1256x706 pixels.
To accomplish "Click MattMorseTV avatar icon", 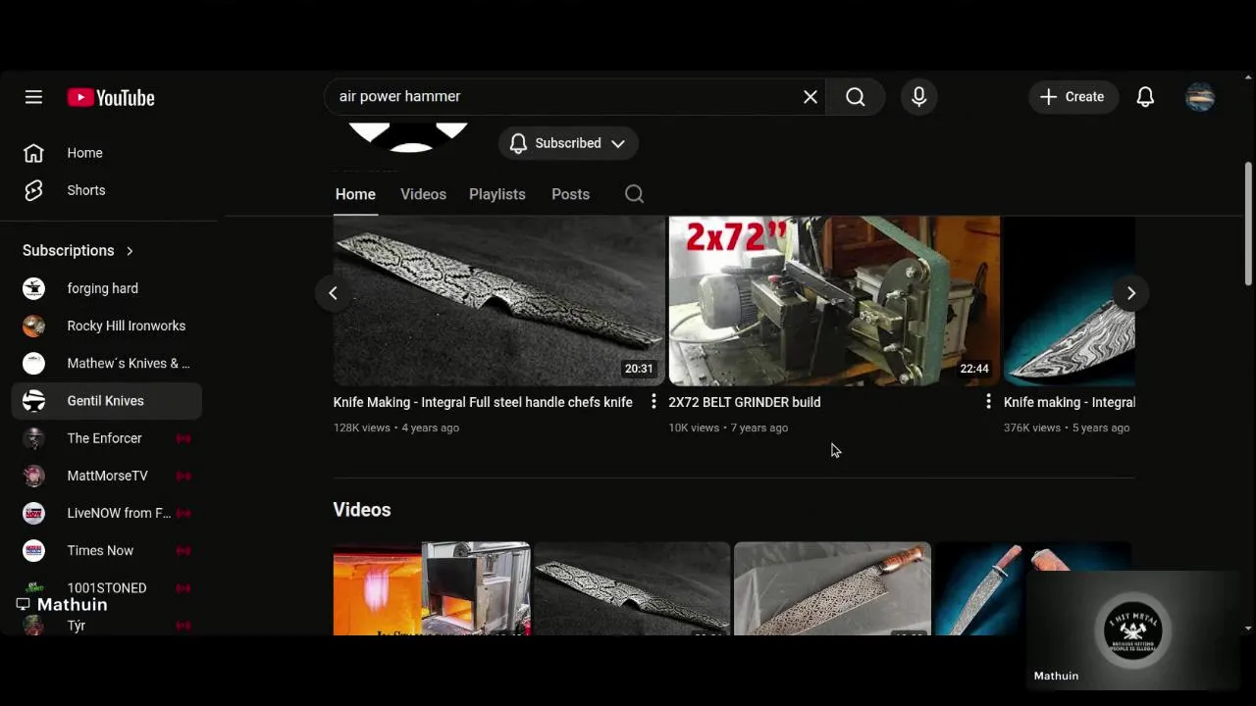I will pyautogui.click(x=33, y=475).
